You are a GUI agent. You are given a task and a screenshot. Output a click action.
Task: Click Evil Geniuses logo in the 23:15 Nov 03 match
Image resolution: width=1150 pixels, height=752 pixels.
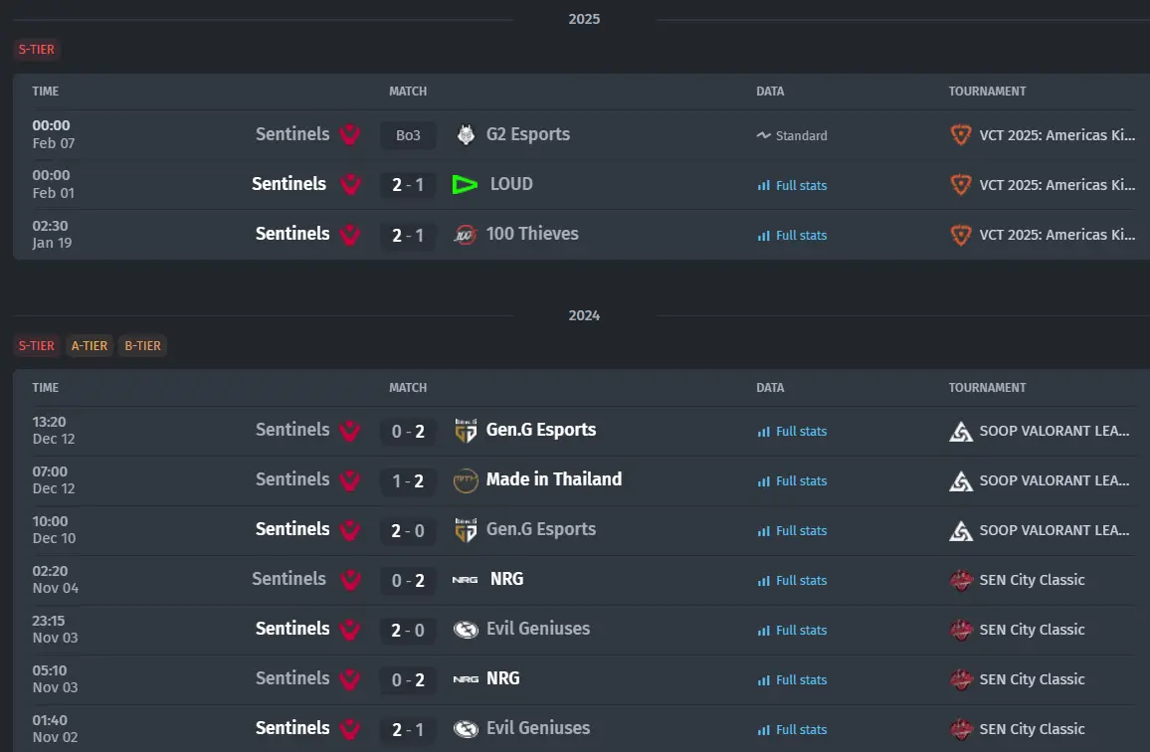click(x=466, y=630)
